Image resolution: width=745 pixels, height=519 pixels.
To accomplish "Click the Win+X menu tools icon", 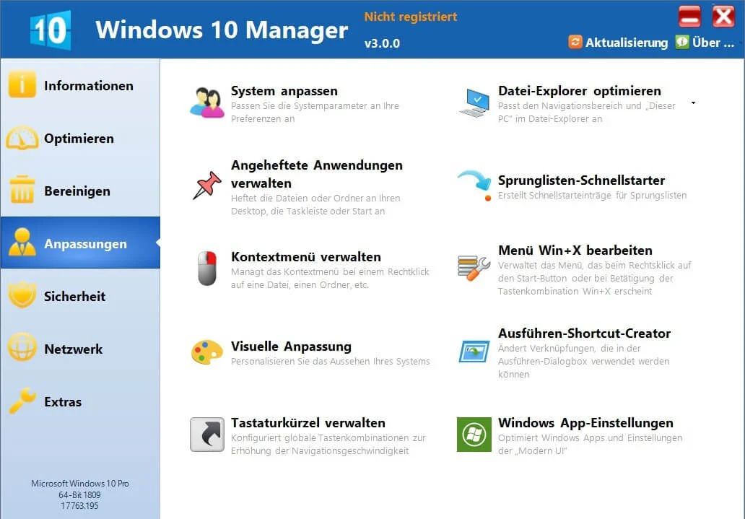I will [474, 269].
